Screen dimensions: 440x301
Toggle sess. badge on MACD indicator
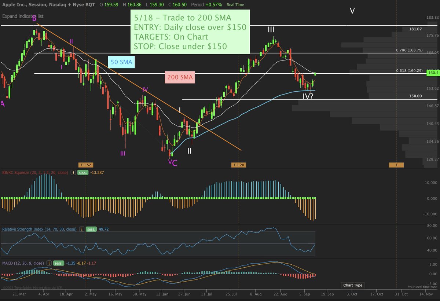(59, 263)
